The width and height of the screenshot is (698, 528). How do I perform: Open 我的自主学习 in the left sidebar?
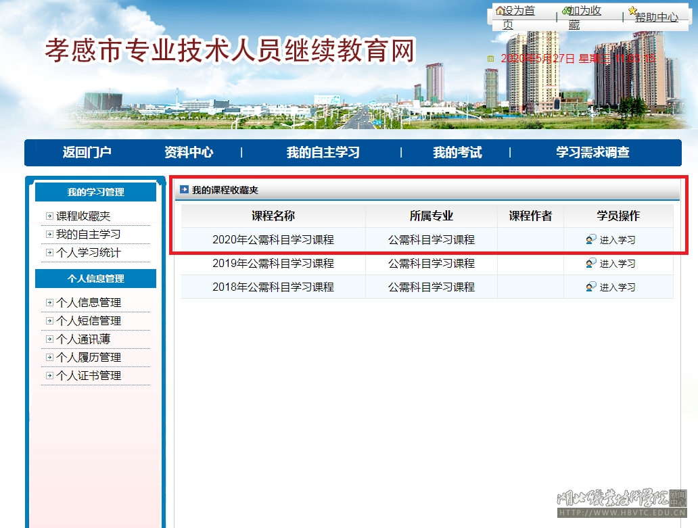[88, 235]
